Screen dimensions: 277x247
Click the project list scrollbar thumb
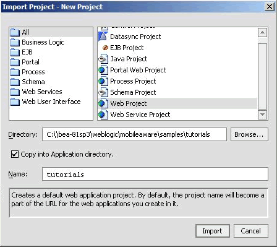262,76
